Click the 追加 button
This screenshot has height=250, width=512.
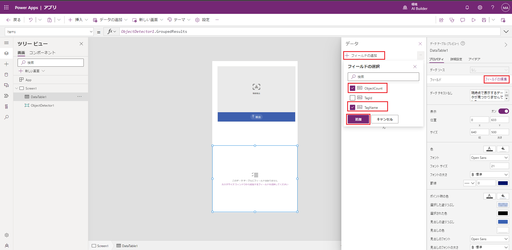358,119
